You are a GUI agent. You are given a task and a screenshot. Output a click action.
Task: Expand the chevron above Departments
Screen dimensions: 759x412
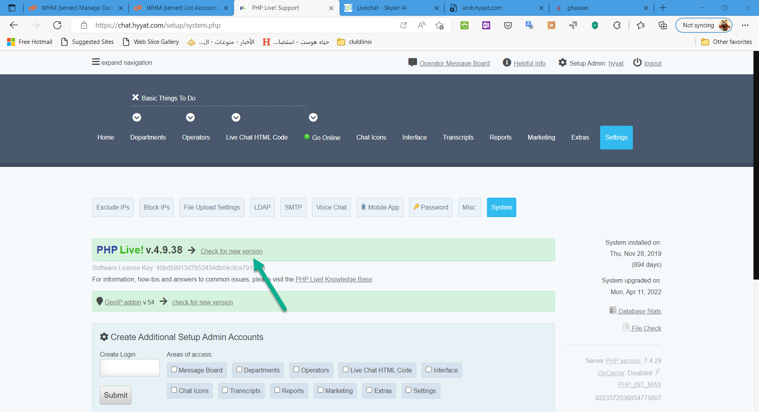[137, 117]
